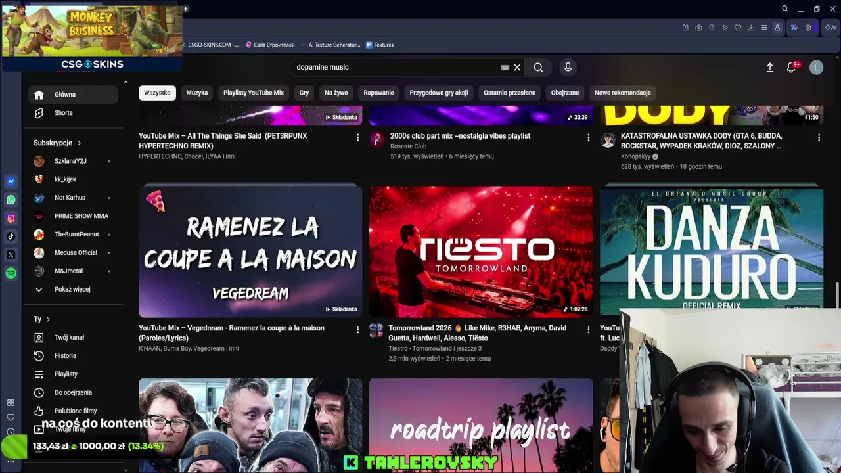Select the Gry filter chip
The height and width of the screenshot is (473, 841).
pos(304,93)
